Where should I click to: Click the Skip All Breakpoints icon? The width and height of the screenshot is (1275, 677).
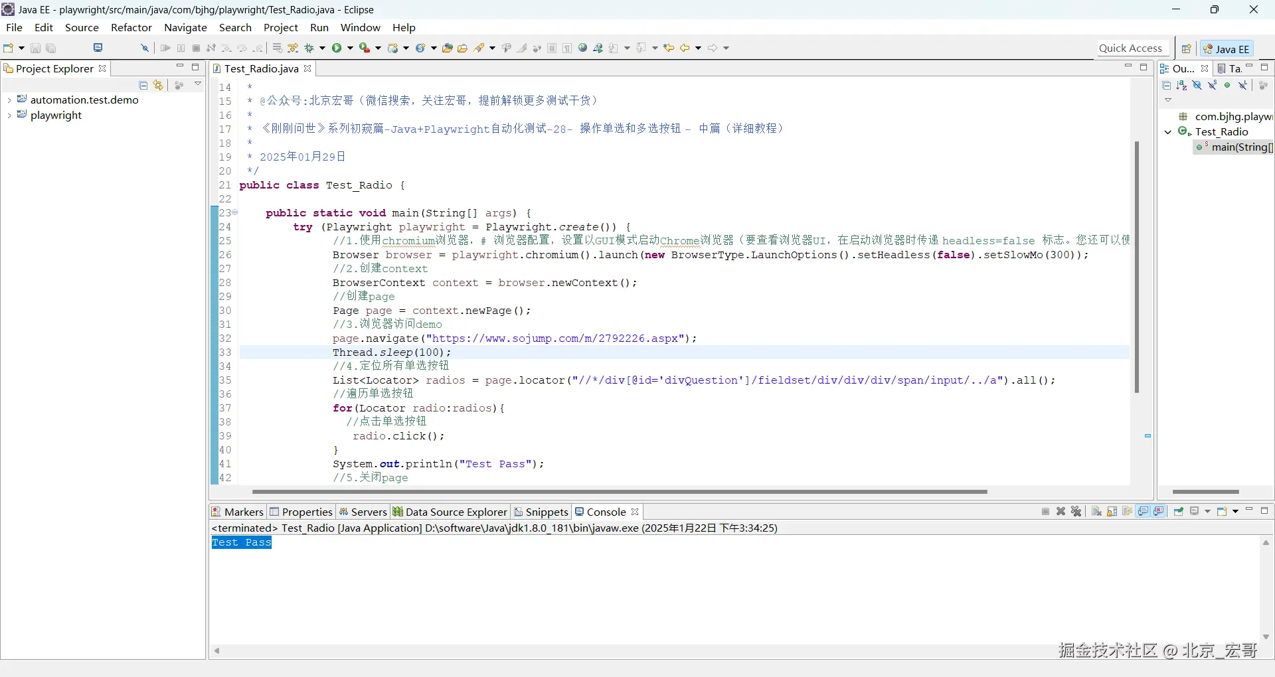pos(144,48)
